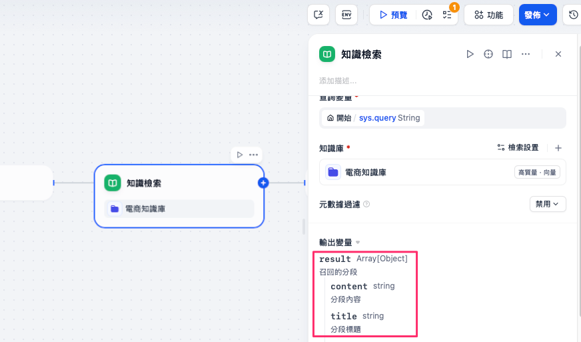Add a knowledge base with the plus icon
This screenshot has width=581, height=342.
point(558,148)
